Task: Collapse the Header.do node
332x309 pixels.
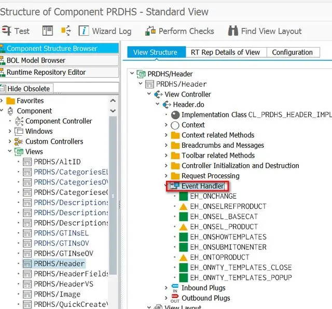Action: [158, 104]
